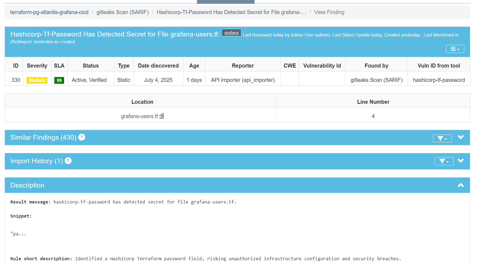Click the Import History help question icon
The width and height of the screenshot is (477, 264).
tap(68, 161)
